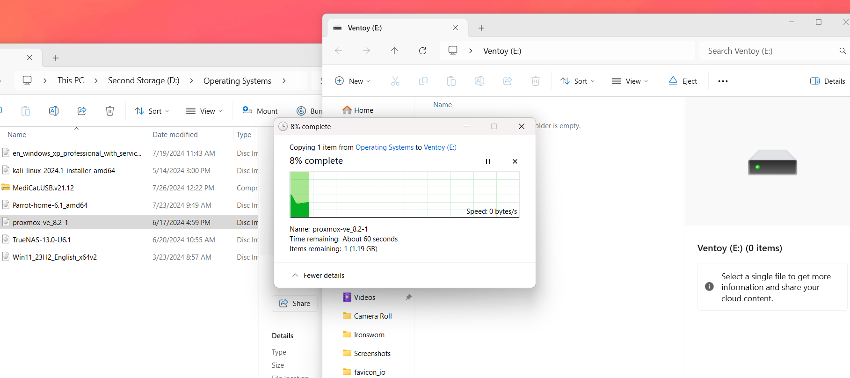Open View dropdown in left Explorer window
This screenshot has height=378, width=850.
tap(204, 111)
